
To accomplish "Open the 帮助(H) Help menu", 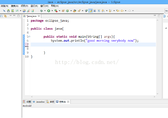I will pyautogui.click(x=55, y=6).
